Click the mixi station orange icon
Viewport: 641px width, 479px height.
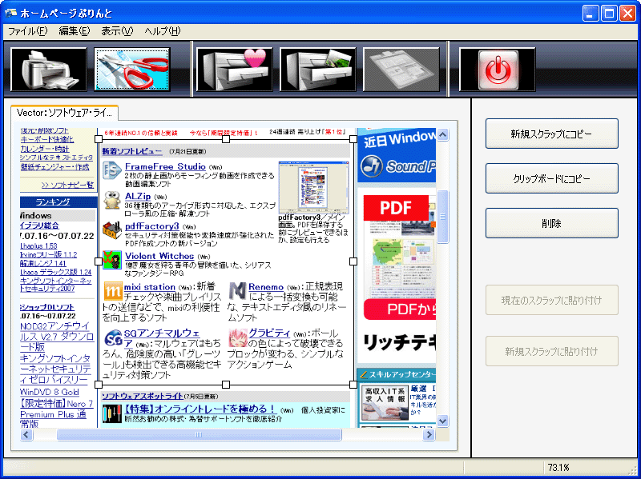112,290
